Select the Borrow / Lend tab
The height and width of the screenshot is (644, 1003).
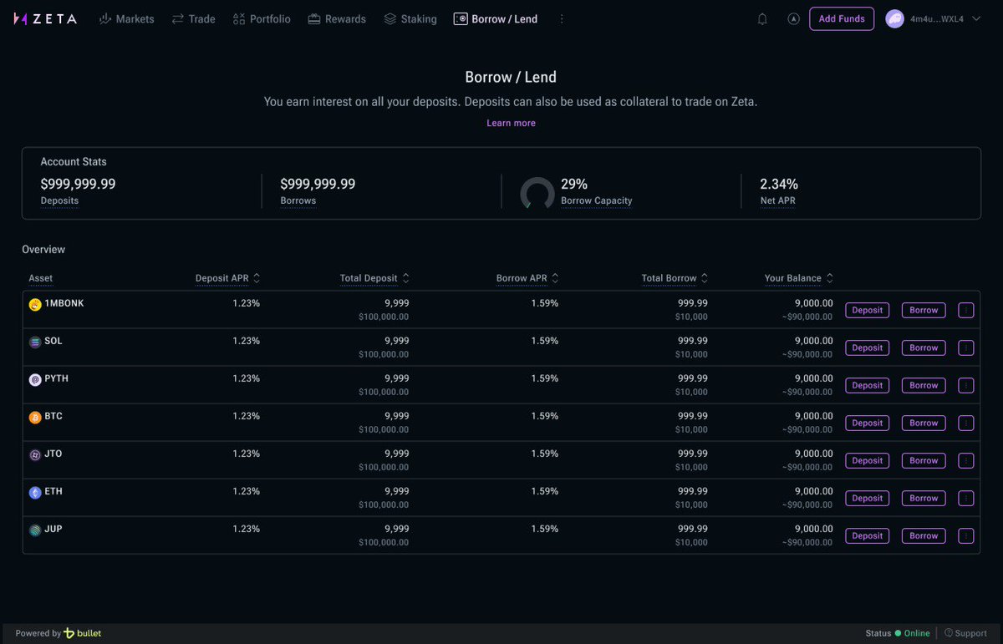496,18
